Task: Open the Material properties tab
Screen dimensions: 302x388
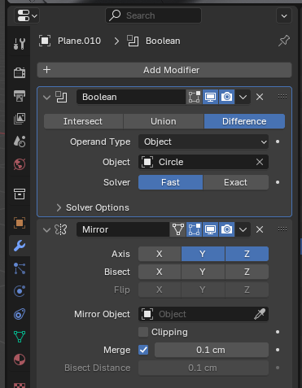Action: tap(20, 360)
